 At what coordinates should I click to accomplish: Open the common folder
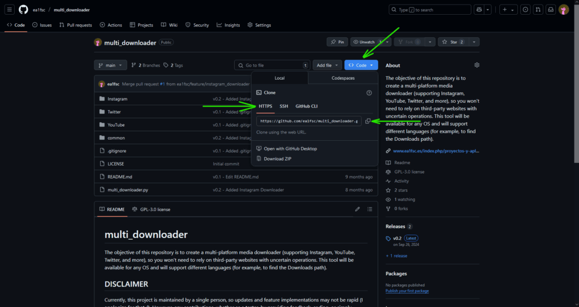(x=116, y=138)
